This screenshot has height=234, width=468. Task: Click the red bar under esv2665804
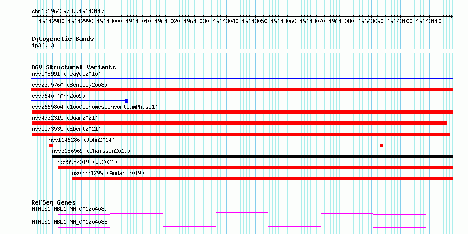point(242,112)
